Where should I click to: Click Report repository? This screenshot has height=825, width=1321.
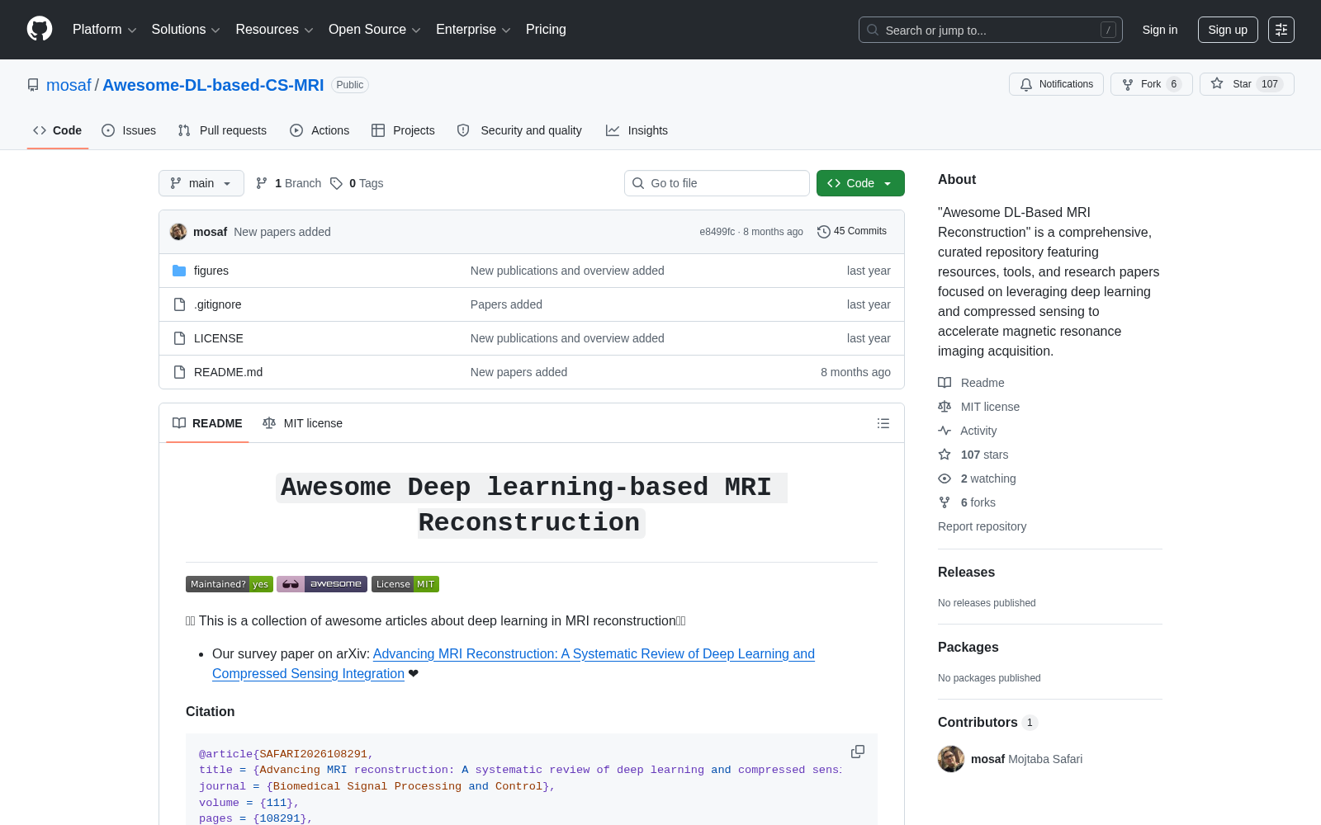[x=982, y=526]
